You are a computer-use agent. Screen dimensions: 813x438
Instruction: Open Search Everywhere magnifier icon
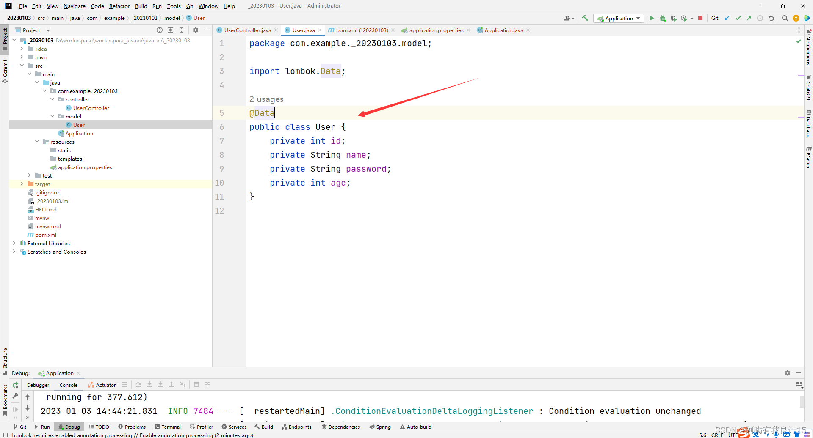tap(785, 18)
